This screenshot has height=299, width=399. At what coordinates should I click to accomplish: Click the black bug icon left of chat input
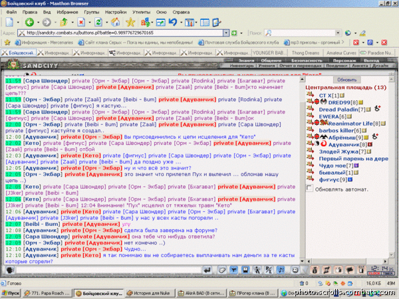click(10, 270)
